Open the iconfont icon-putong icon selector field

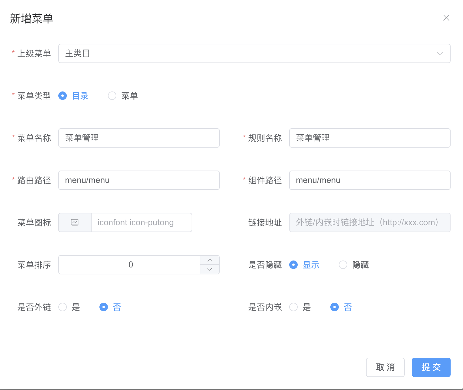click(141, 222)
